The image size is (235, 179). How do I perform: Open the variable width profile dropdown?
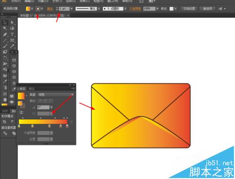[x=99, y=9]
